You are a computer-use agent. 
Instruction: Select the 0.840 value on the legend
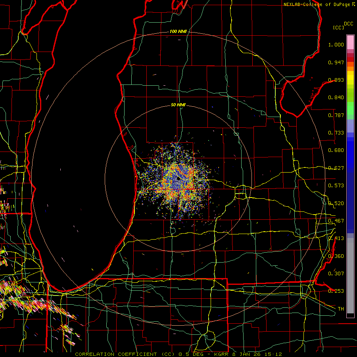tap(336, 98)
